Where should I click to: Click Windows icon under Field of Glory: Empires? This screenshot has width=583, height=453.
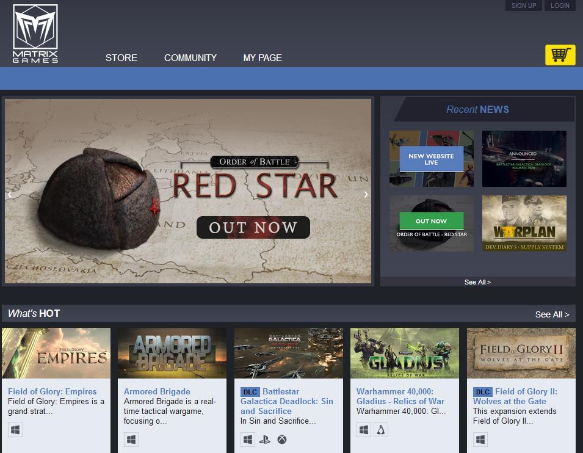[15, 430]
